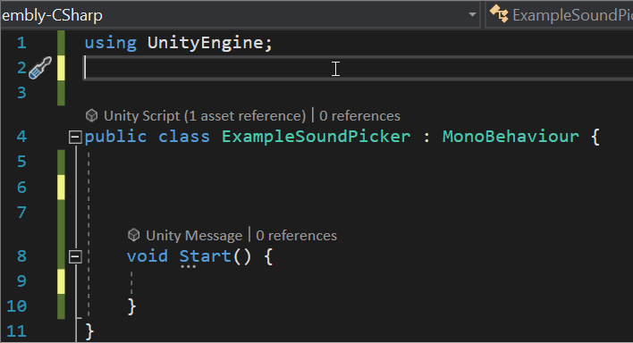The image size is (633, 343).
Task: Collapse the Start method block
Action: (x=75, y=256)
